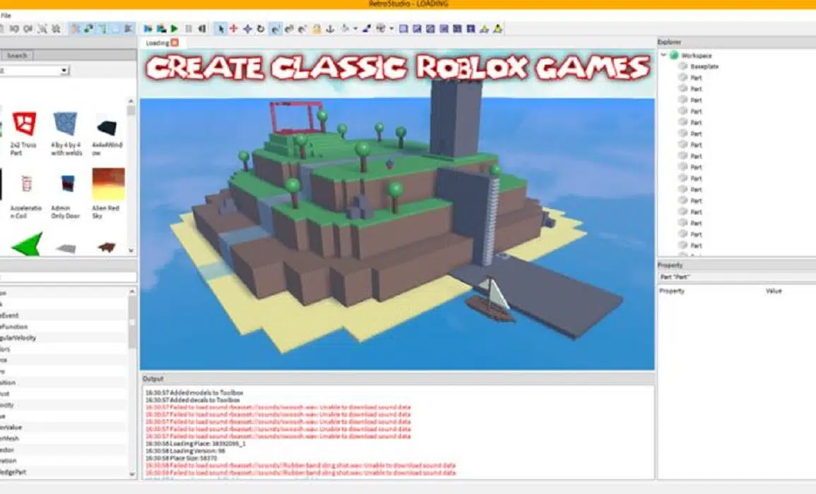Screen dimensions: 816x494
Task: Choose the Select arrow tool
Action: pyautogui.click(x=220, y=29)
